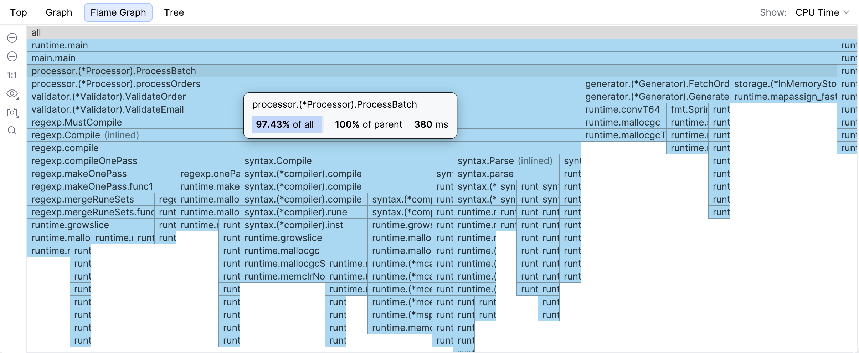Click the runtime.growslice frame under mergeRuneSets
859x353 pixels.
point(91,225)
